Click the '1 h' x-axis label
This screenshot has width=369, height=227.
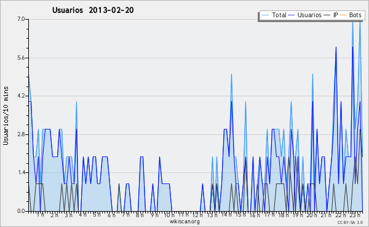click(x=41, y=215)
